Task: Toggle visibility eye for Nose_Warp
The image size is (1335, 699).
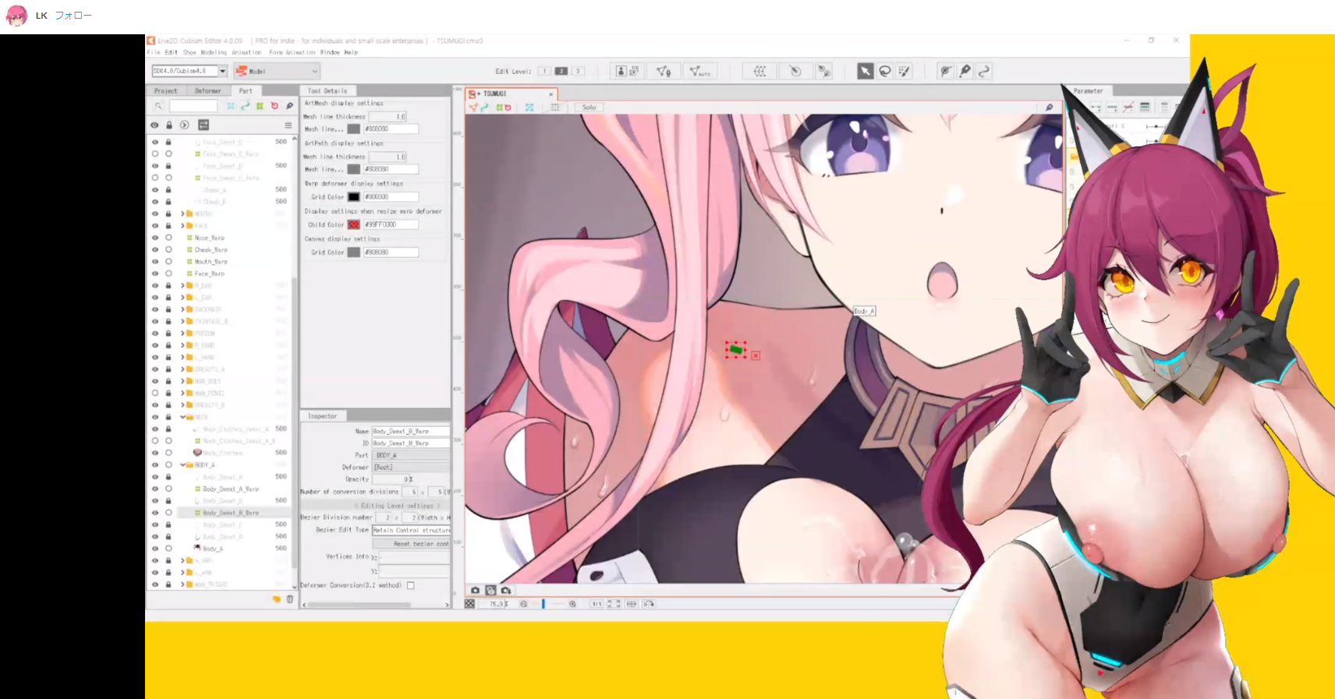Action: (x=155, y=238)
